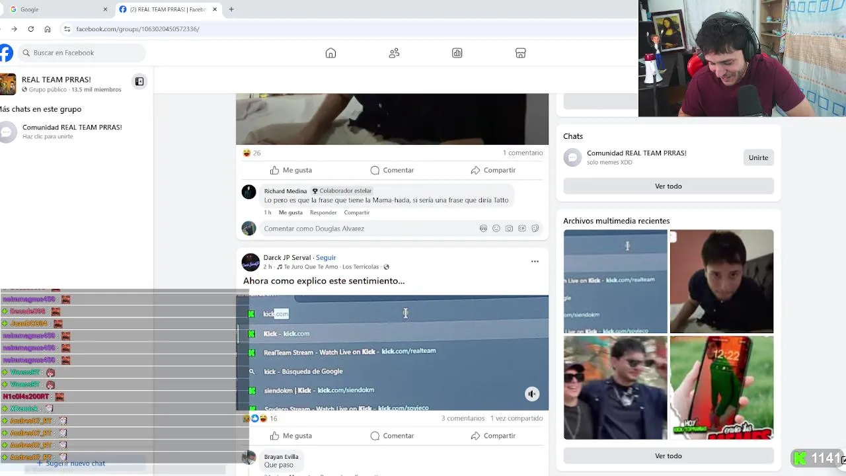Switch to REAL TEAM PRRAS Facebook tab
This screenshot has height=476, width=846.
tap(169, 9)
